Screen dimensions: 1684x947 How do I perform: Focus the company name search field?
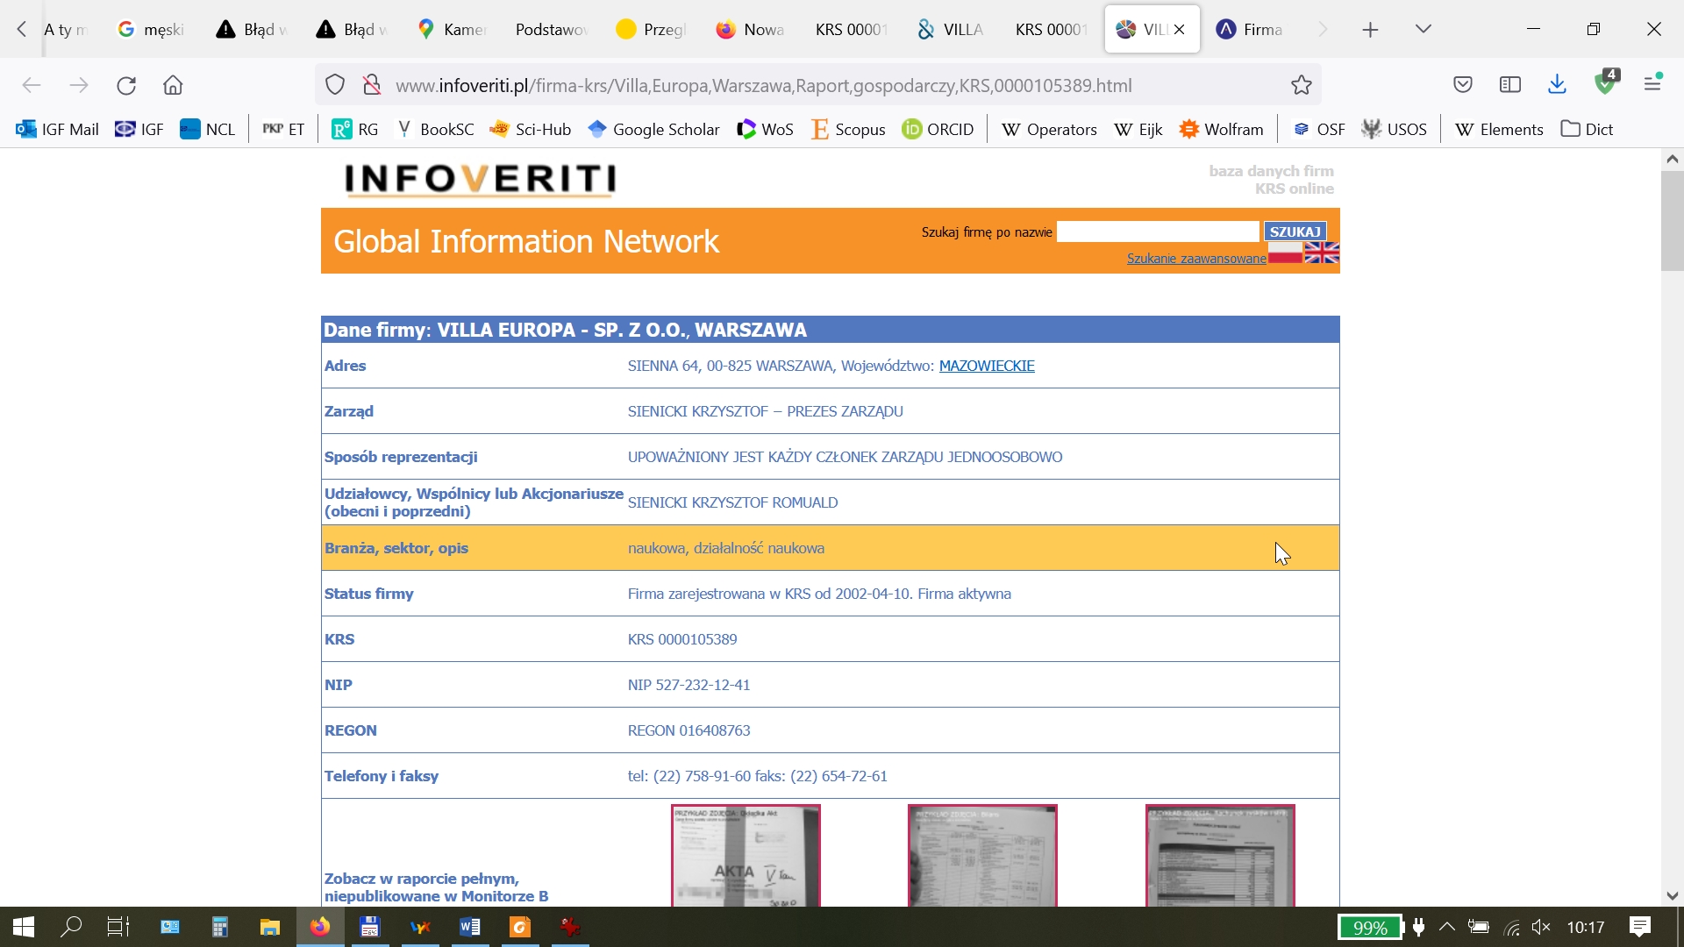(x=1158, y=231)
